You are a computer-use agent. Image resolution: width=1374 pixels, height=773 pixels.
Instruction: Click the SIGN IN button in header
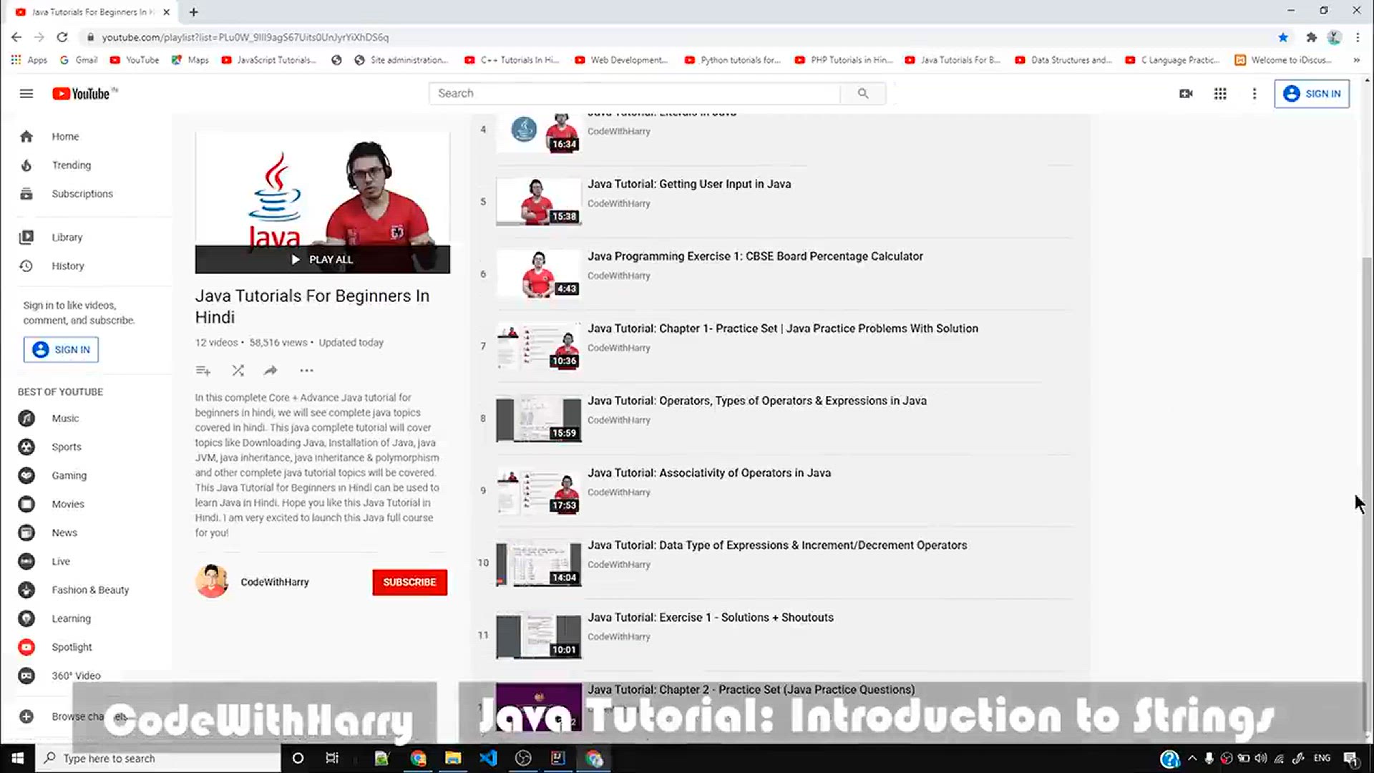(x=1312, y=94)
